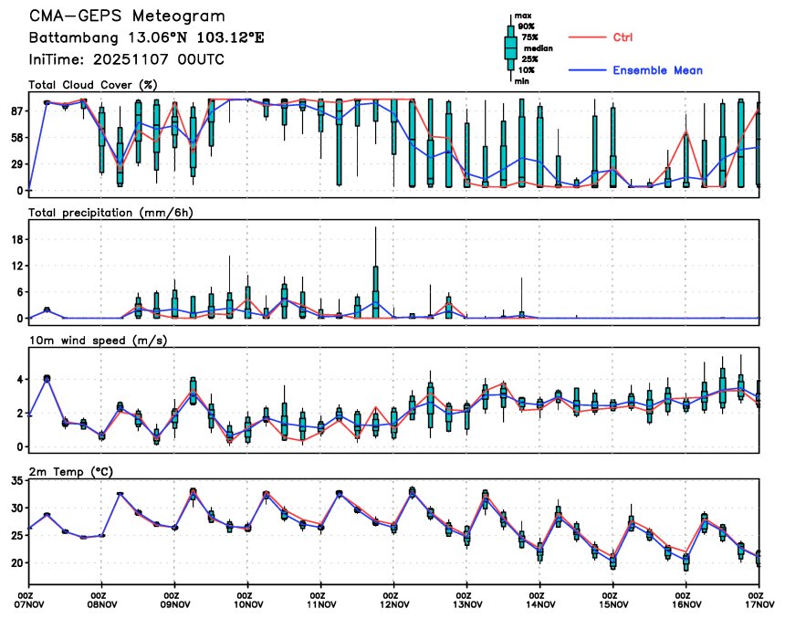
Task: Click the 00Z 09NOV time axis label
Action: click(175, 600)
